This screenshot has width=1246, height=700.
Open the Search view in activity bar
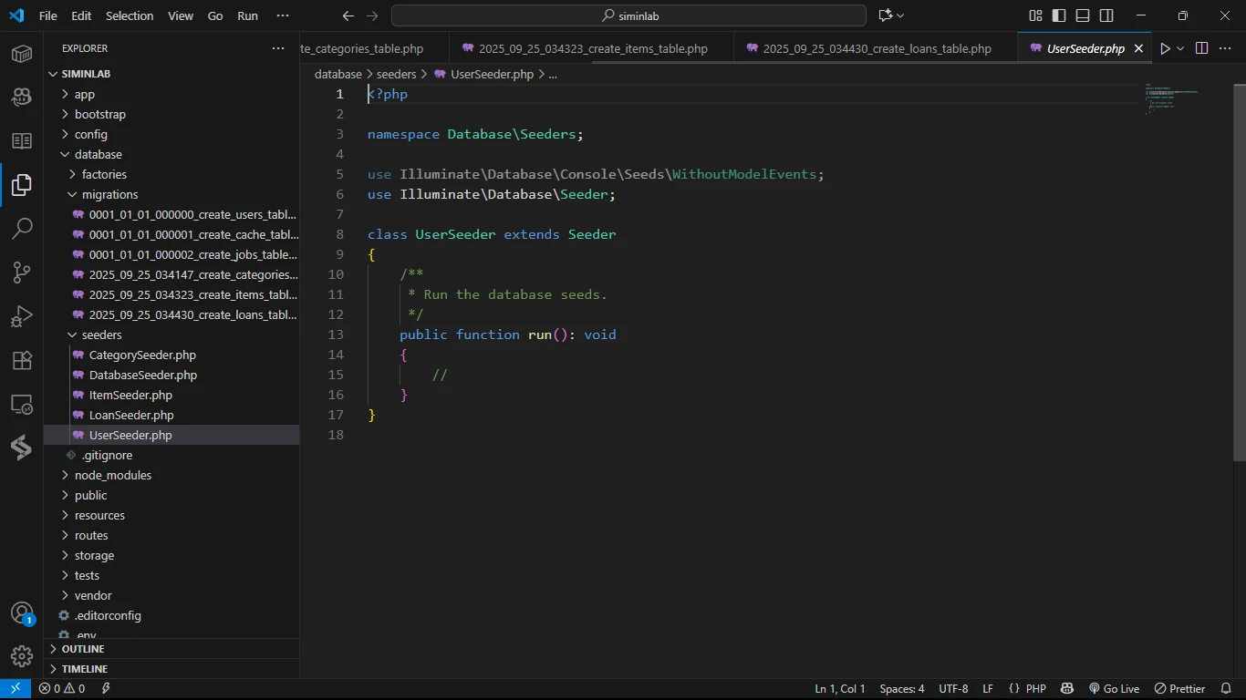22,229
